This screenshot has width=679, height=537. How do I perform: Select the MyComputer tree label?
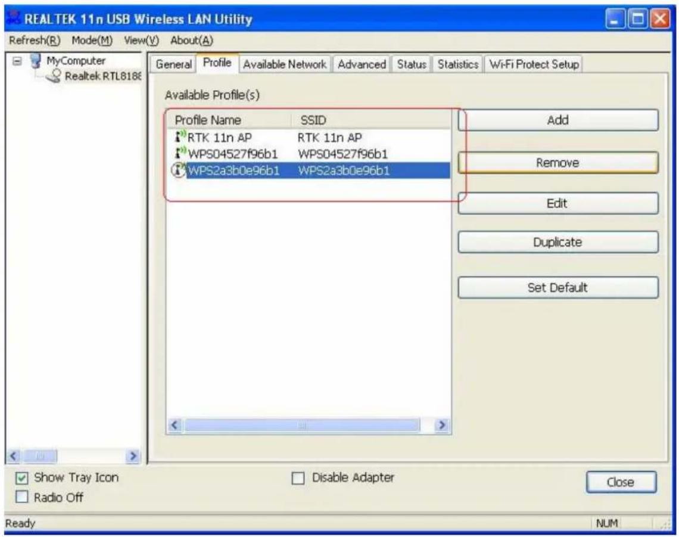pos(76,61)
